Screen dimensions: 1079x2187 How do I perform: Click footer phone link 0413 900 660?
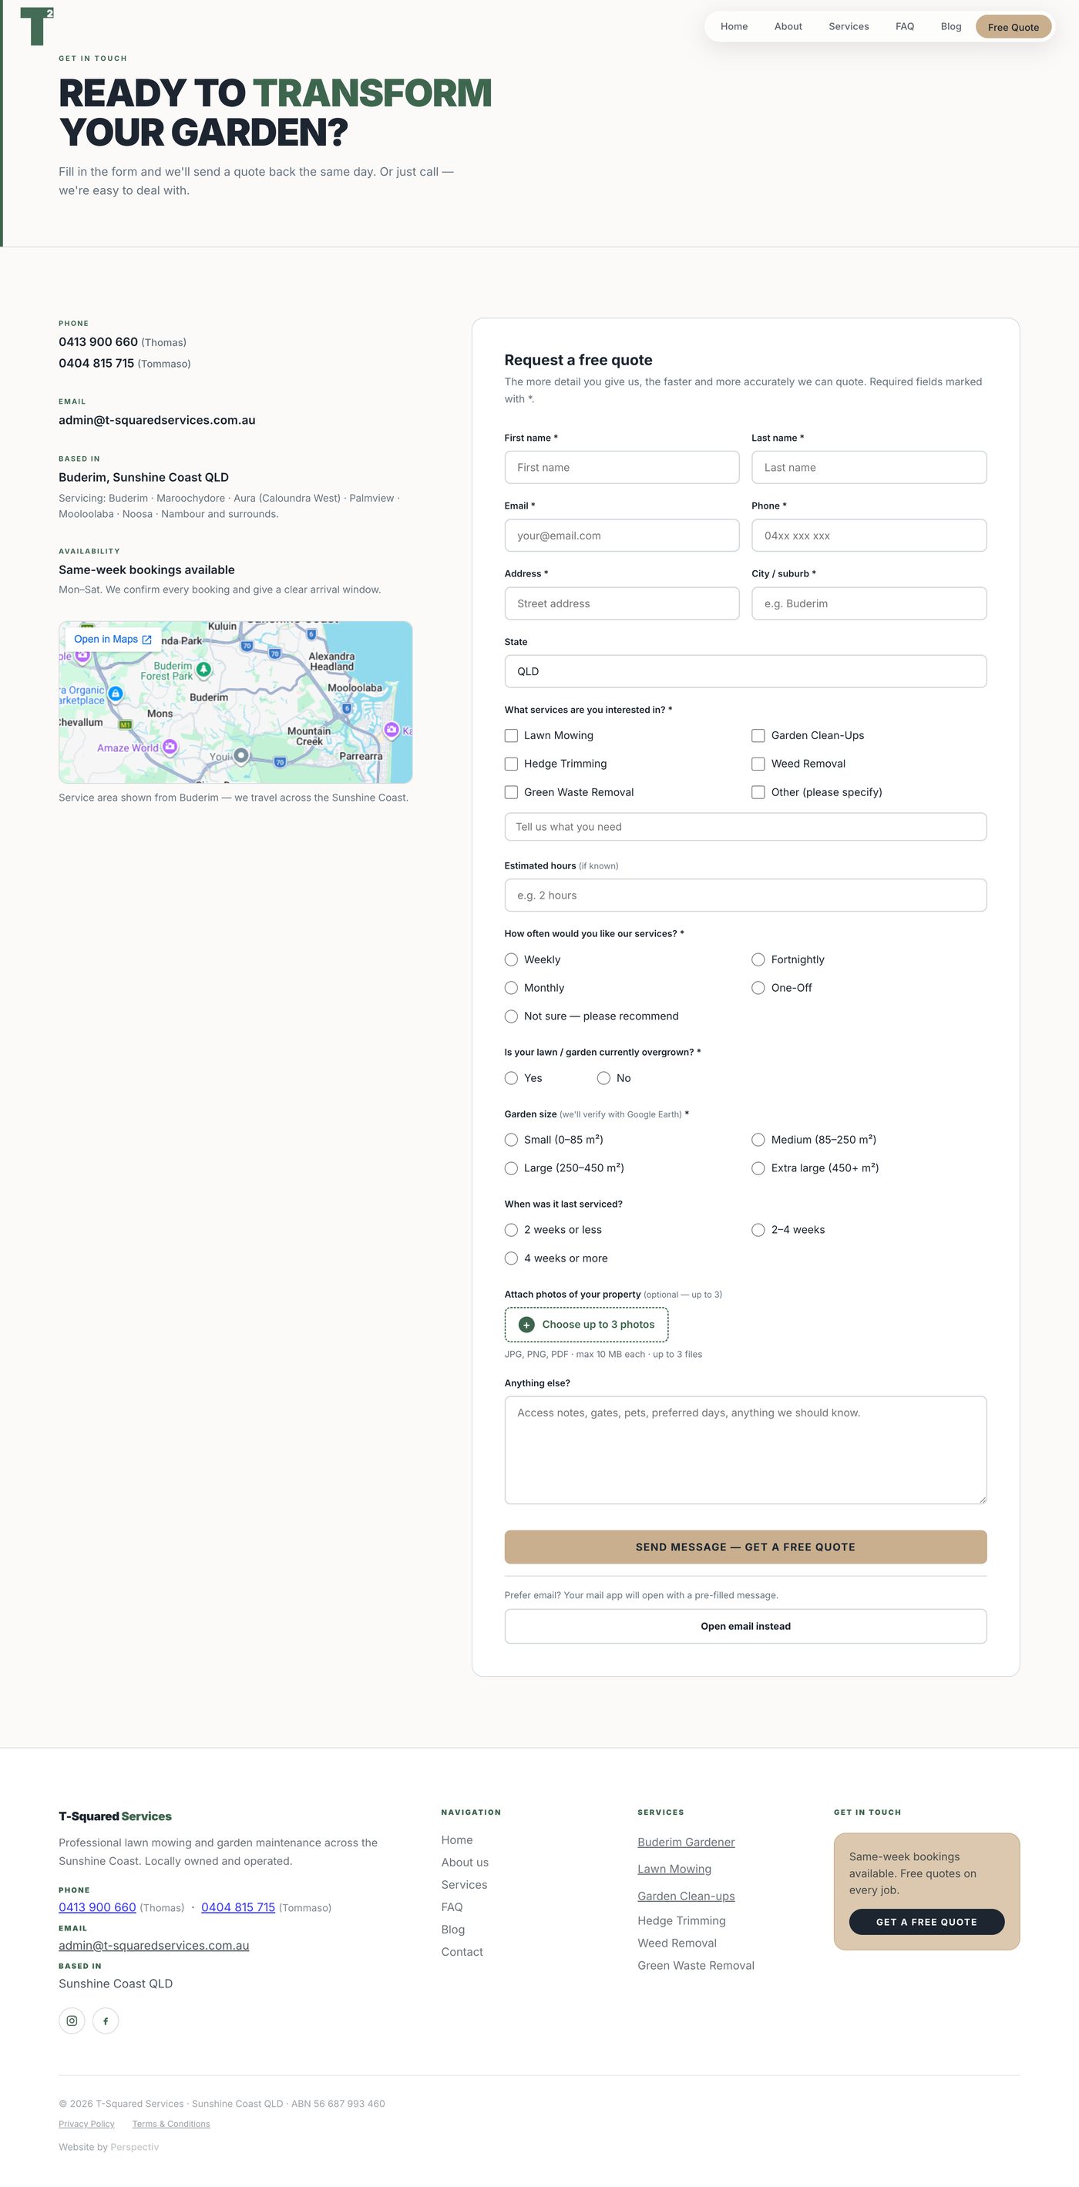98,1908
